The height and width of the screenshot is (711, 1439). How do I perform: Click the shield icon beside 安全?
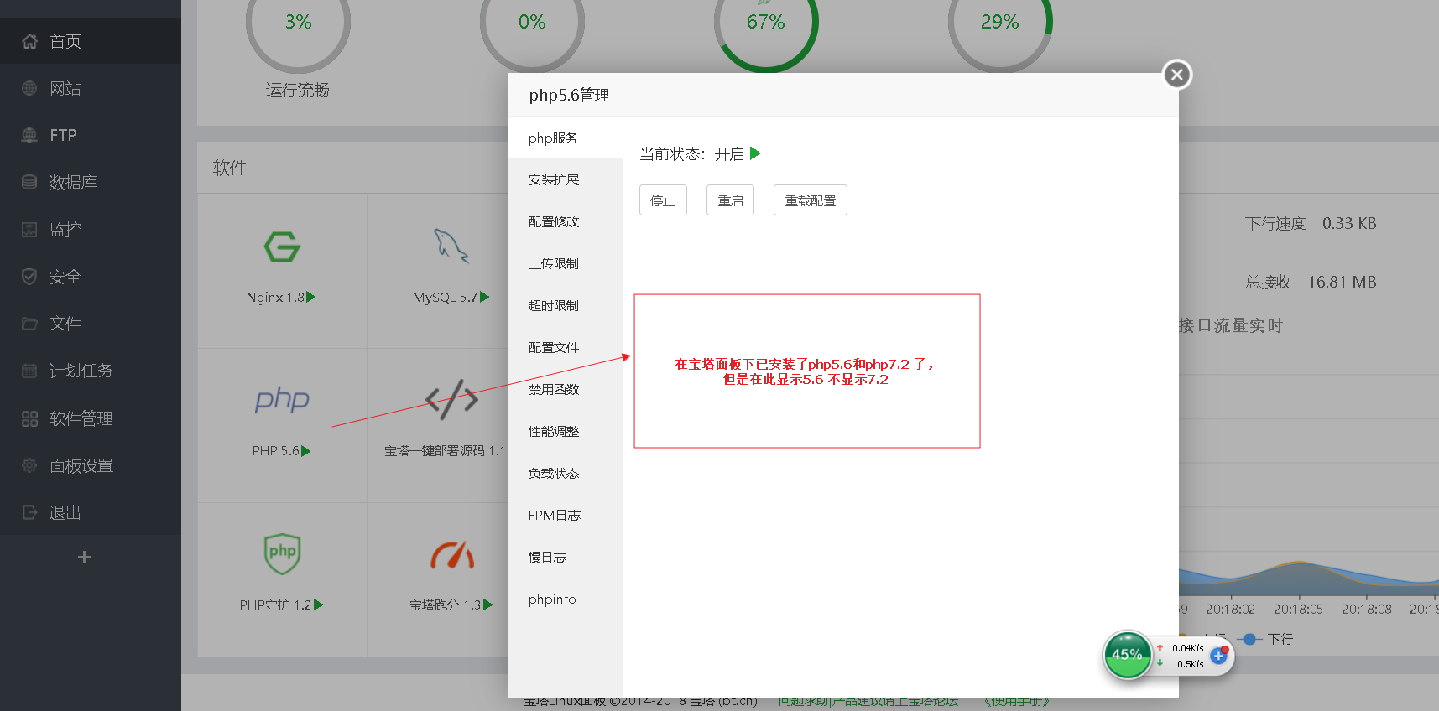(x=30, y=277)
